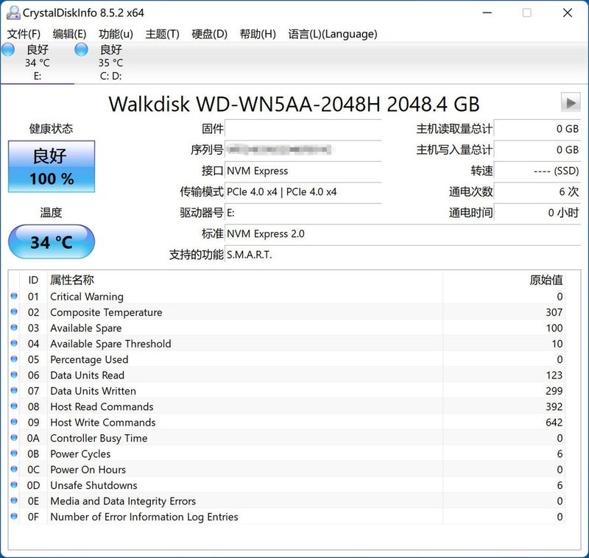589x558 pixels.
Task: Click the blue dot beside Critical Warning
Action: 13,297
